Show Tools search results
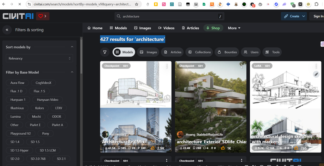The image size is (324, 166). (x=272, y=52)
